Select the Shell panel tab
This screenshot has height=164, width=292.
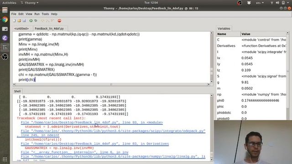[17, 91]
